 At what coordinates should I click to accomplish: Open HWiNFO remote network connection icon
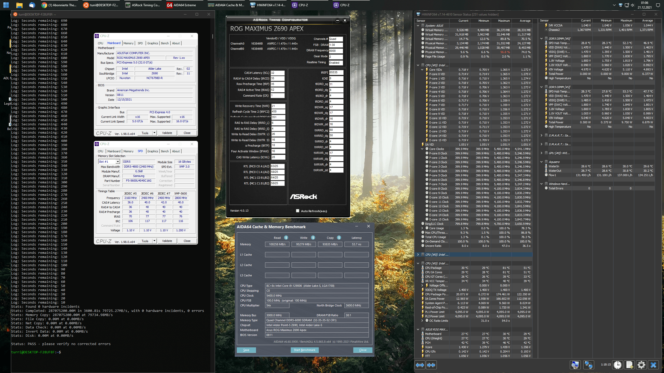(x=588, y=365)
